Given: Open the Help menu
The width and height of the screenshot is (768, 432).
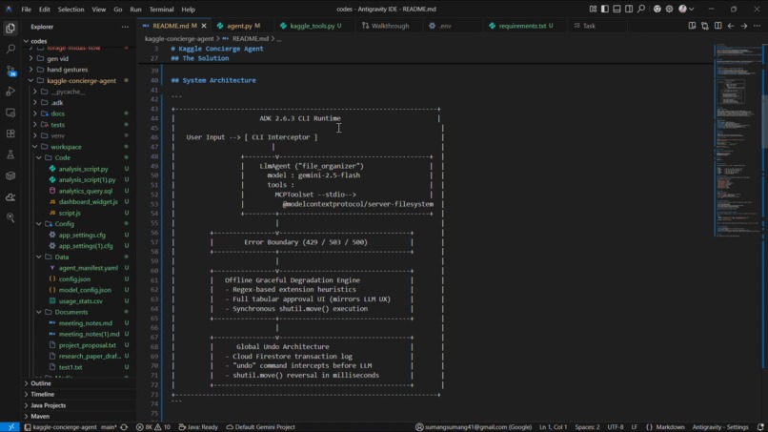Looking at the screenshot, I should pos(188,9).
